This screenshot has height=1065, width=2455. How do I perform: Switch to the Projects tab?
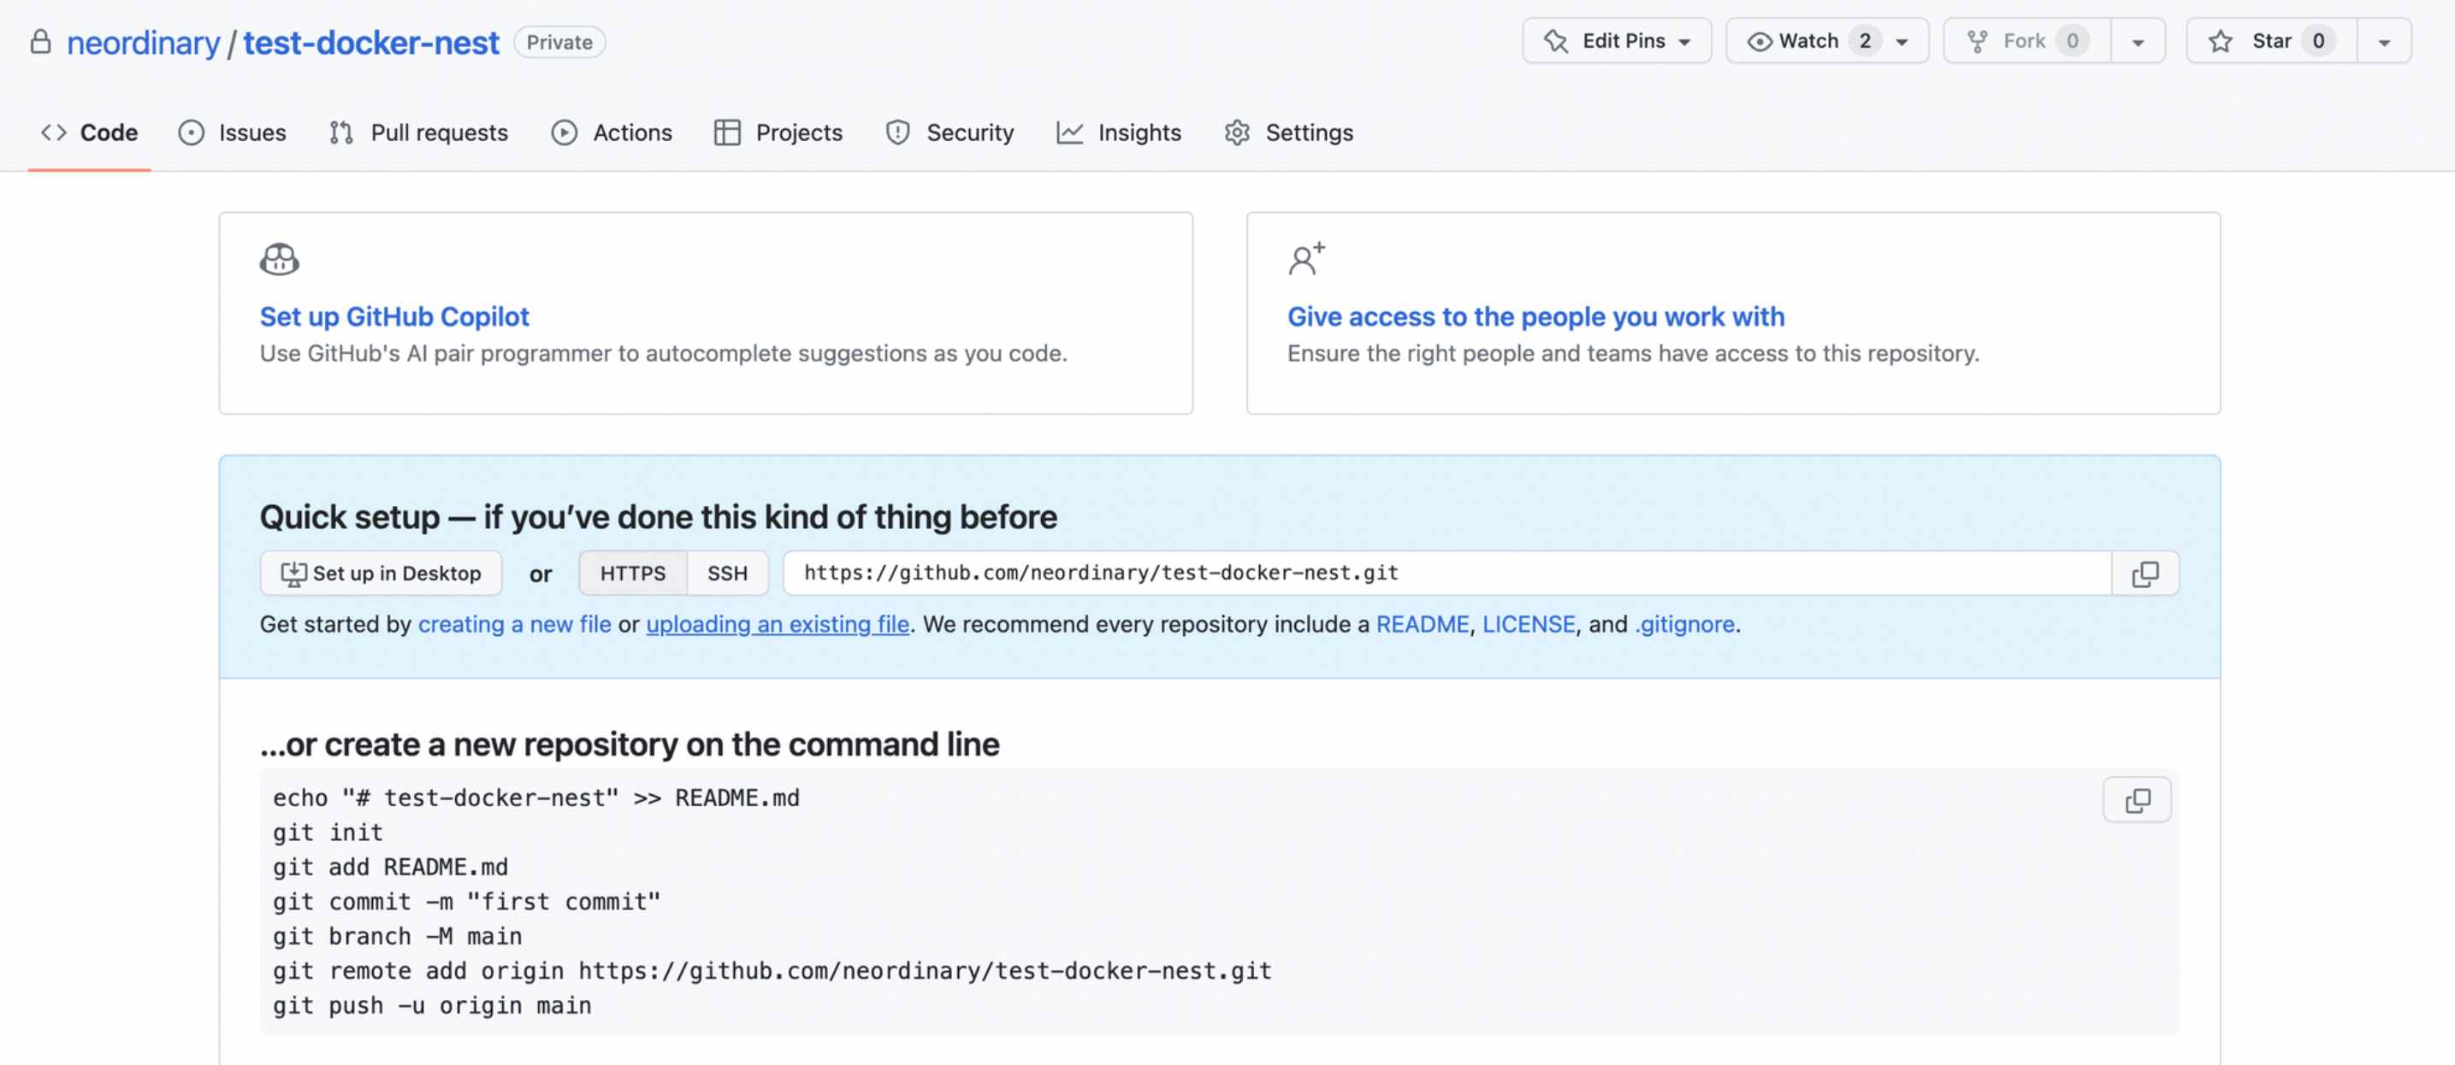(778, 132)
